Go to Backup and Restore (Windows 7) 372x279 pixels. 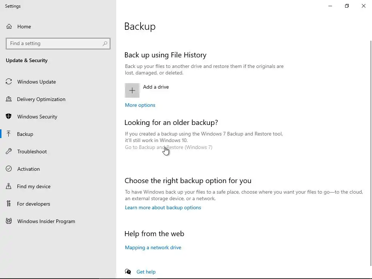(x=169, y=147)
